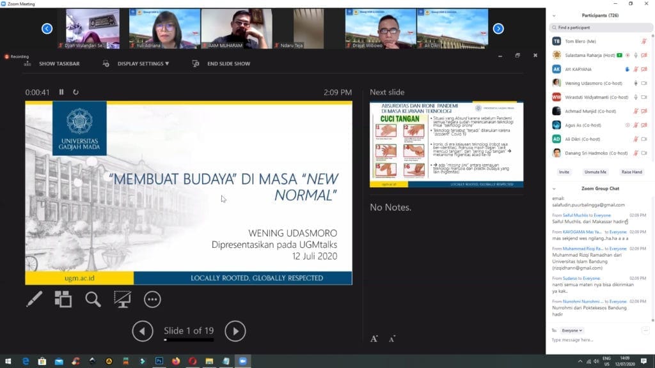Screen dimensions: 655x368
Task: Open the taskbar clock showing 14:09
Action: coord(625,362)
